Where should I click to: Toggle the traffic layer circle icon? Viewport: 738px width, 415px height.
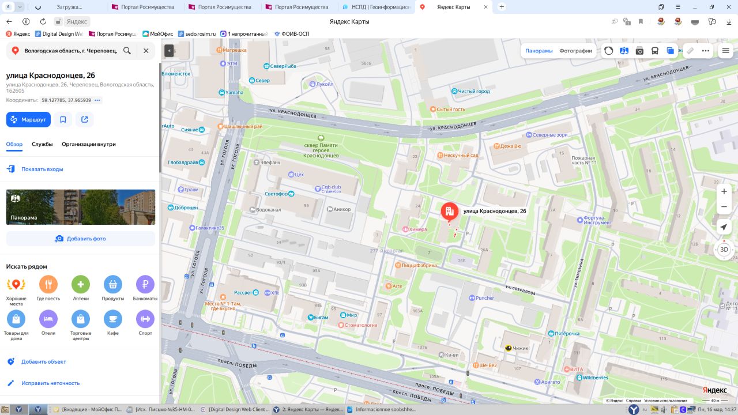[x=609, y=51]
